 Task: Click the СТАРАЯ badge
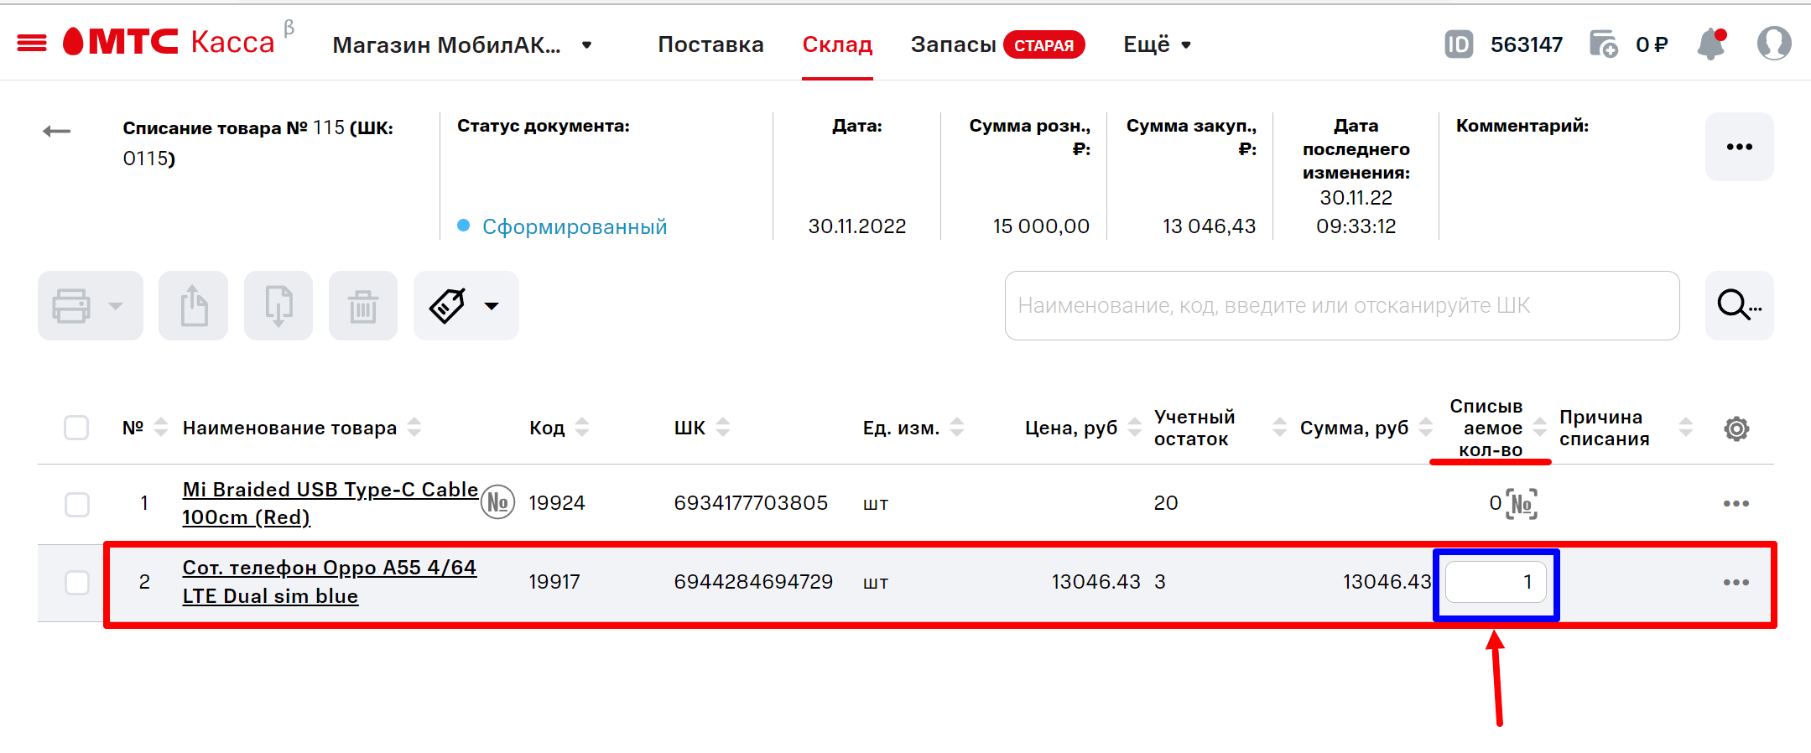(x=1044, y=45)
